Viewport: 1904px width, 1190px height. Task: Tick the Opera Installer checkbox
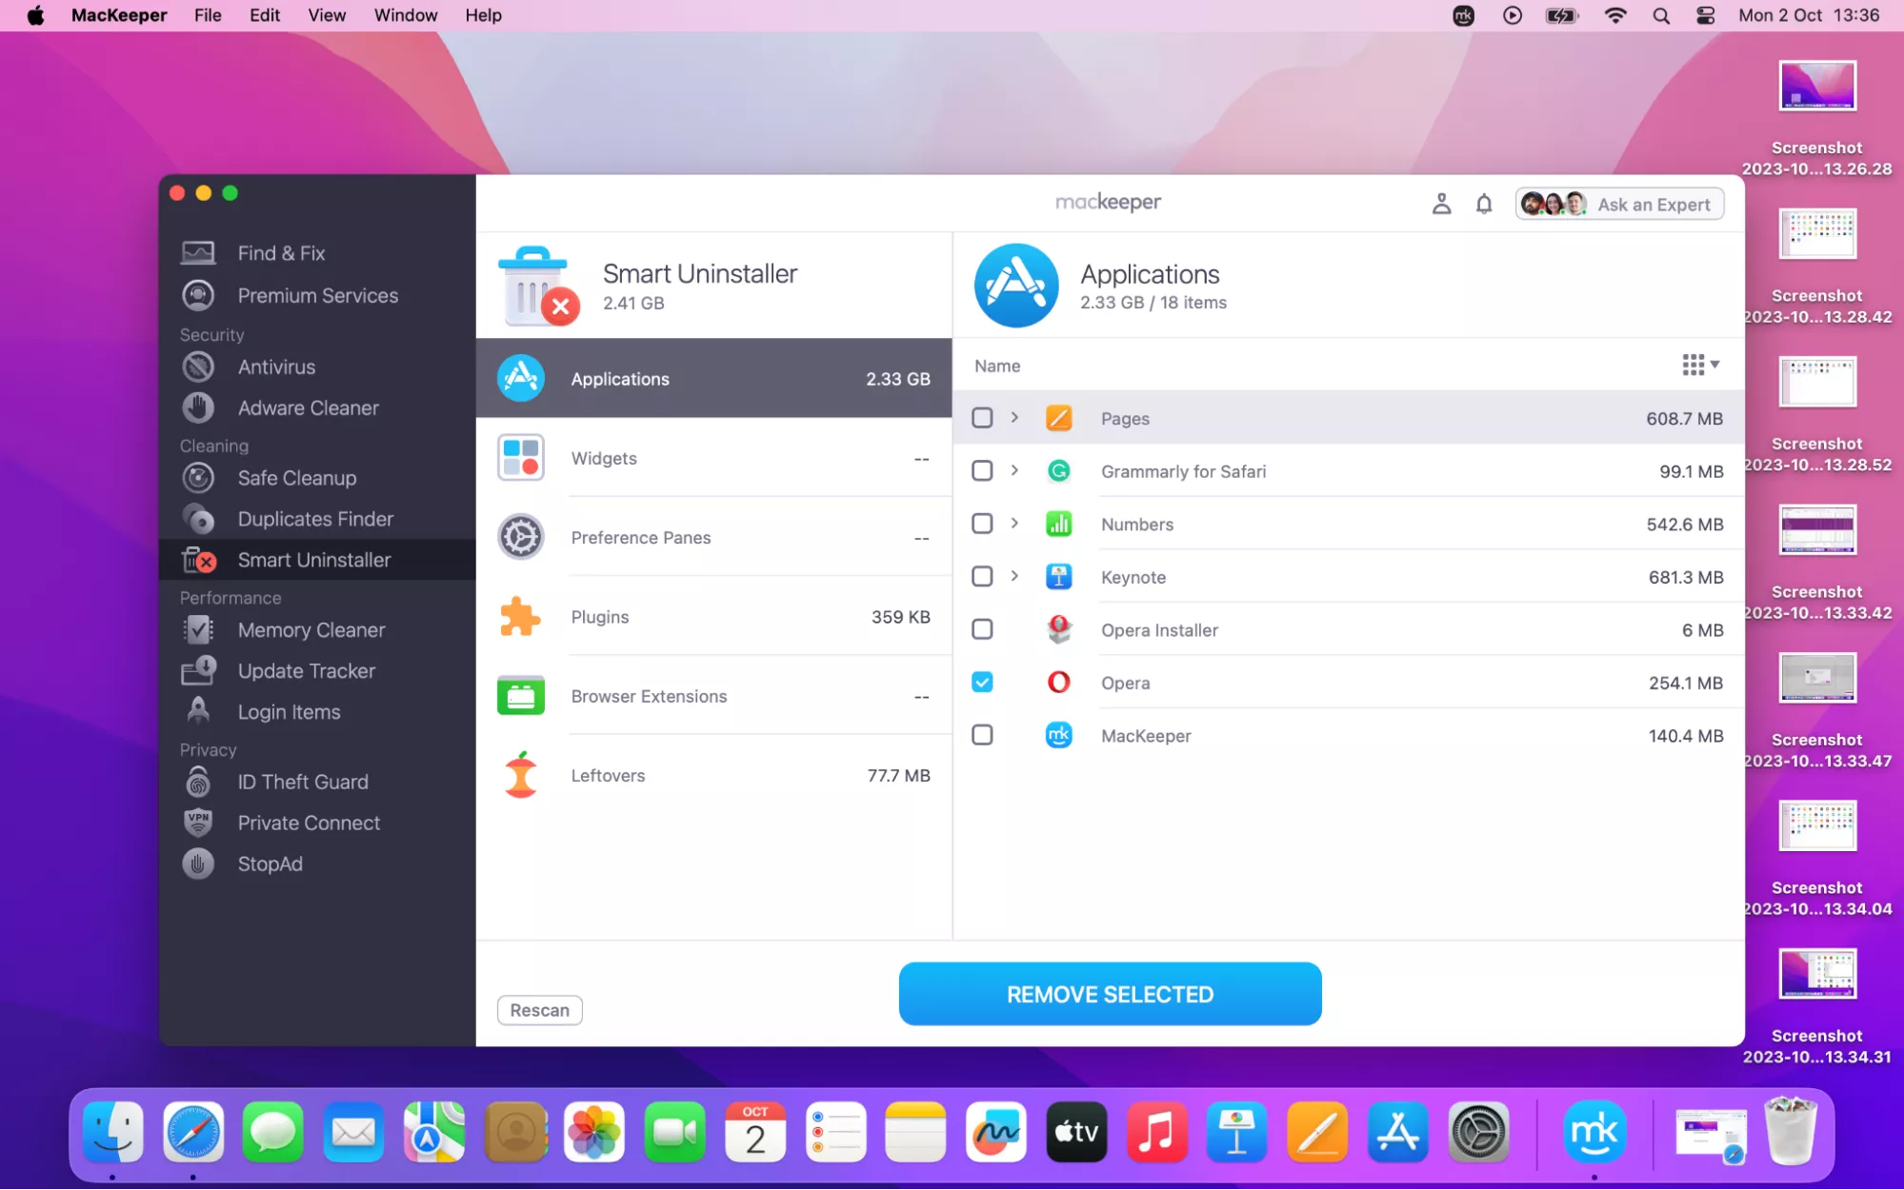[982, 629]
